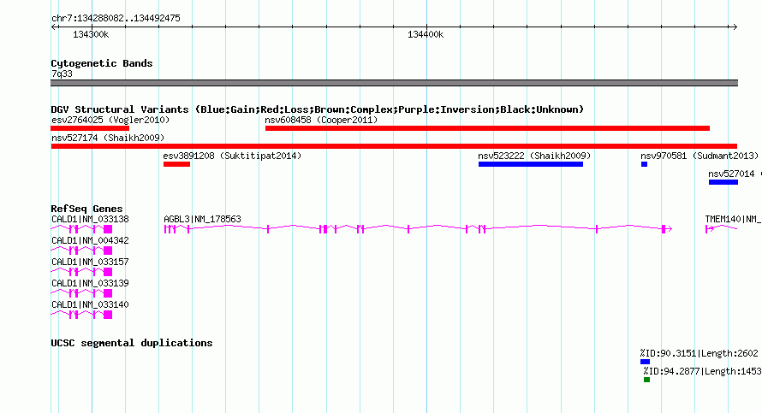Click the right arrow of the ruler
Image resolution: width=762 pixels, height=413 pixels.
tap(735, 27)
